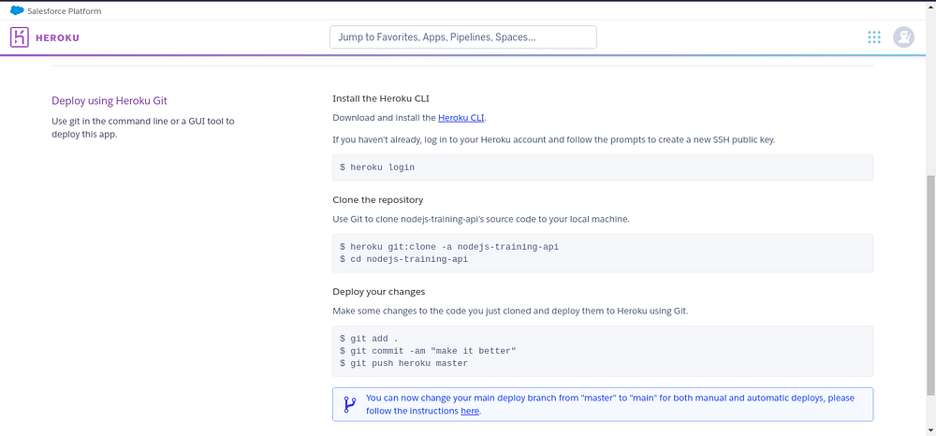Click the 'Make some changes to the code' paragraph
The width and height of the screenshot is (936, 436).
point(510,311)
